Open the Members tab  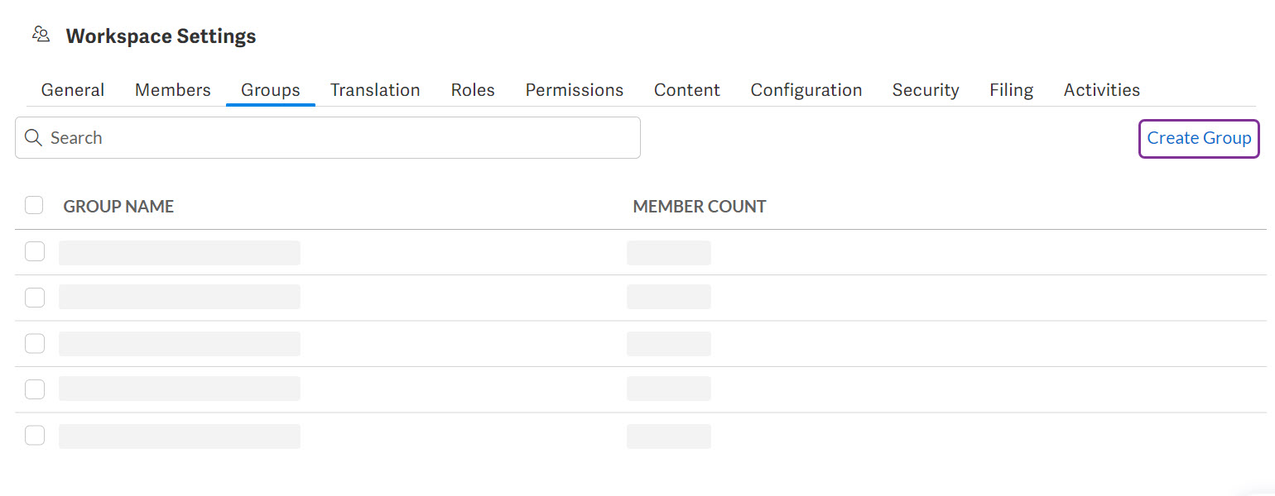click(x=172, y=89)
